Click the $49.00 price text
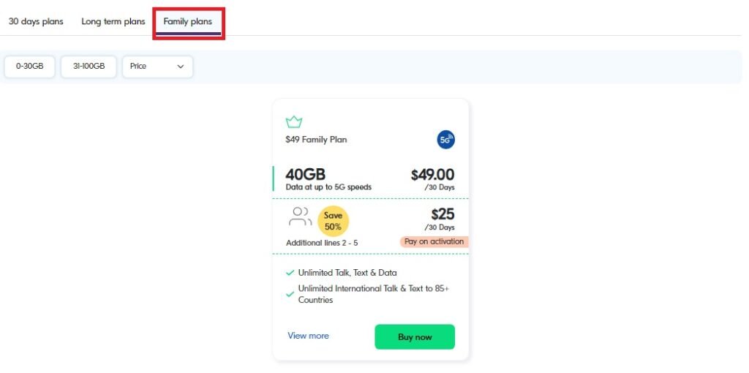Screen dimensions: 749x373 [433, 175]
